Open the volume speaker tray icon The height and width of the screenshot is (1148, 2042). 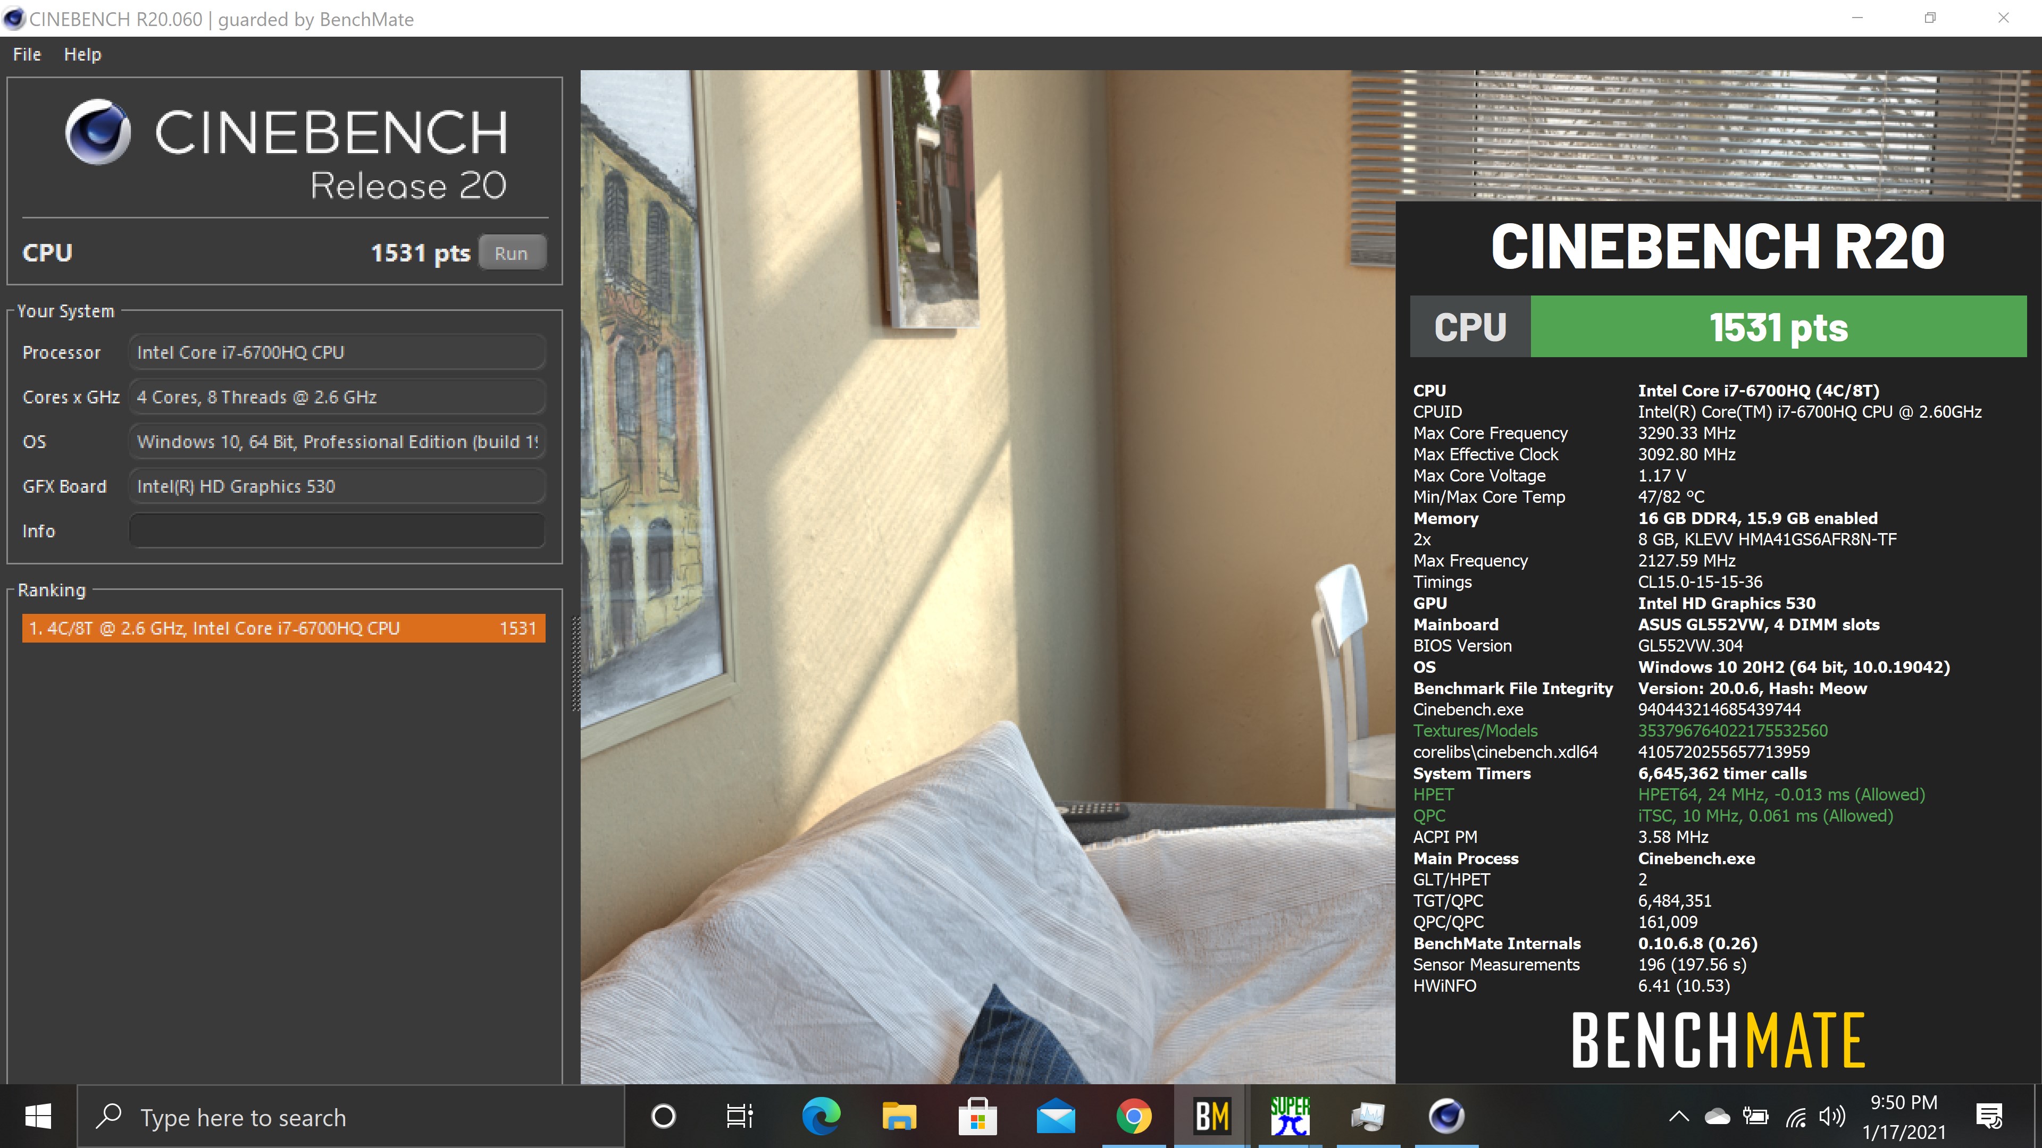pos(1832,1117)
